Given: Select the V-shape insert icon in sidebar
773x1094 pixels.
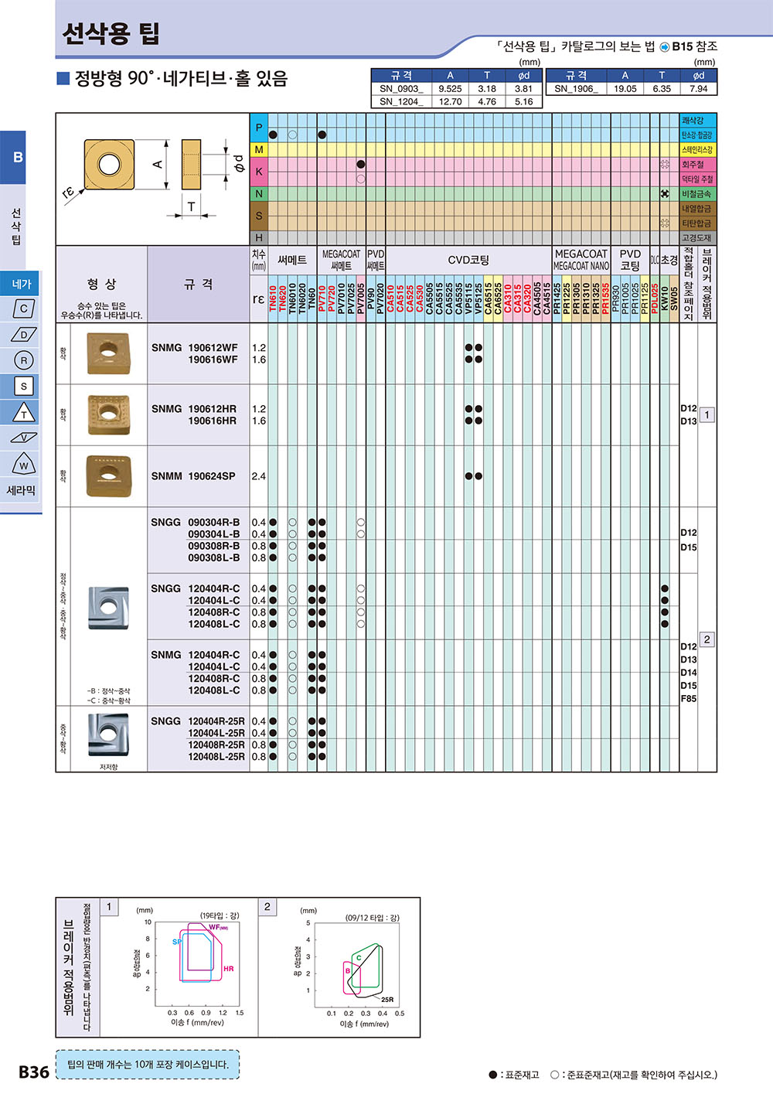Looking at the screenshot, I should [24, 438].
